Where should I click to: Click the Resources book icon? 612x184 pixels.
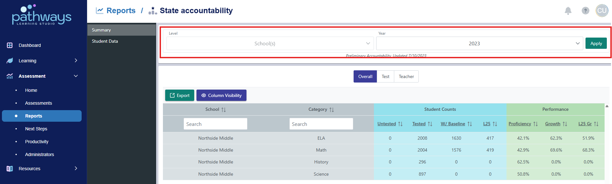(10, 169)
